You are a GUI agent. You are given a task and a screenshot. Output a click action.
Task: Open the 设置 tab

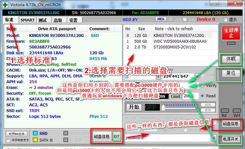click(x=73, y=20)
